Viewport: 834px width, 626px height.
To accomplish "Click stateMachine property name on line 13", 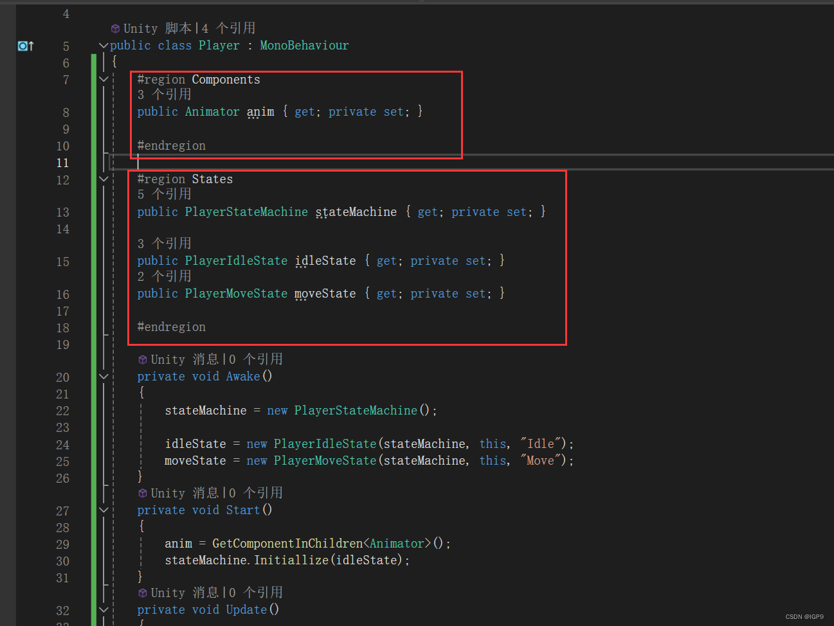I will [356, 212].
